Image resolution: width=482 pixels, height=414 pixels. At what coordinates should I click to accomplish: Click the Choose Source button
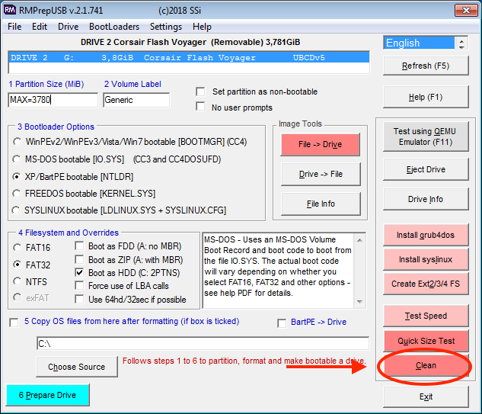pyautogui.click(x=76, y=367)
